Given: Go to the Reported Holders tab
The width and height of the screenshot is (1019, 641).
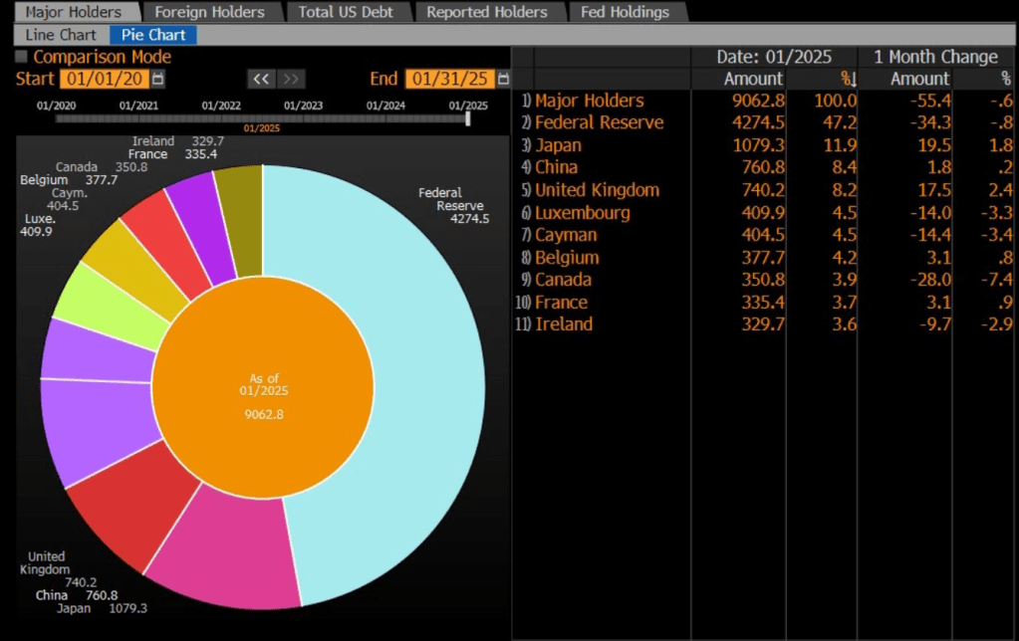Looking at the screenshot, I should pyautogui.click(x=486, y=12).
